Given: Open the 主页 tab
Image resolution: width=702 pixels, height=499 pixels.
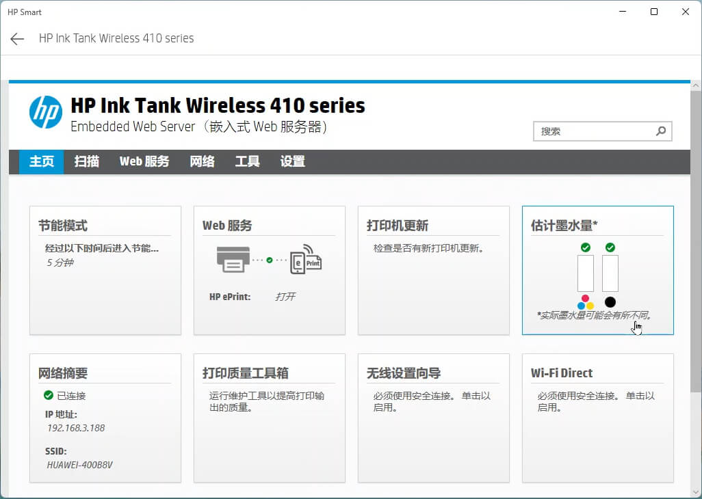Looking at the screenshot, I should click(41, 161).
